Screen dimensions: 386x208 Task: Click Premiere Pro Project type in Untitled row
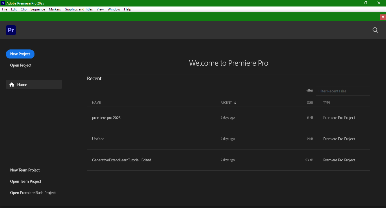339,139
